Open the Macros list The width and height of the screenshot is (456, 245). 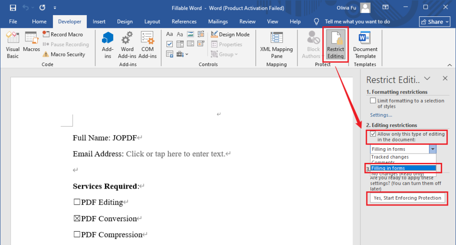(31, 42)
